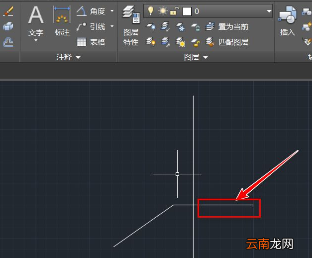This screenshot has height=258, width=312.
Task: Open Layer Properties (图层特性)
Action: [131, 26]
